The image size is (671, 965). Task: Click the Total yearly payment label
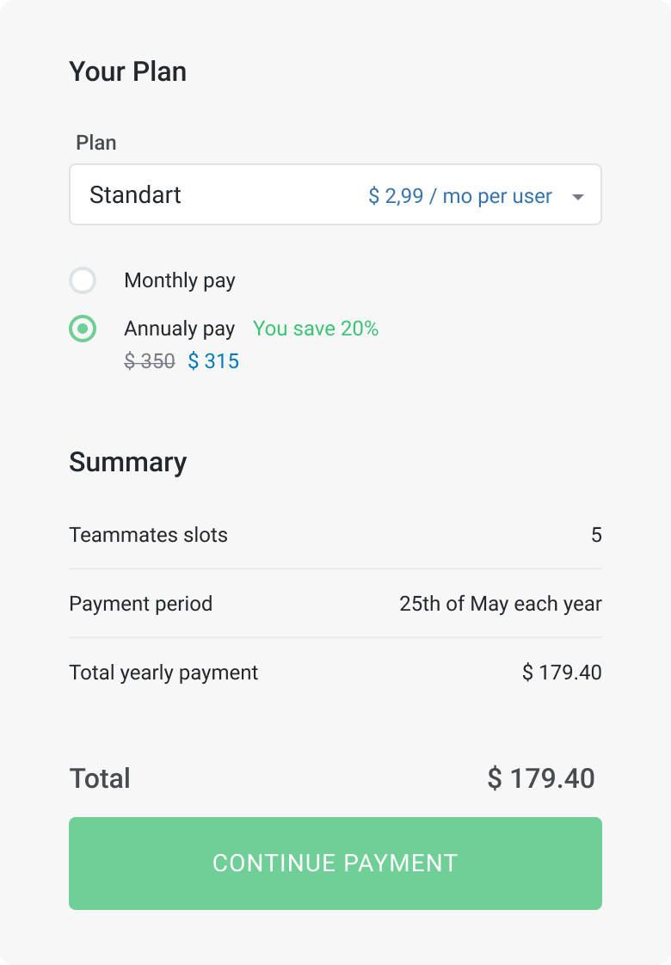point(163,673)
